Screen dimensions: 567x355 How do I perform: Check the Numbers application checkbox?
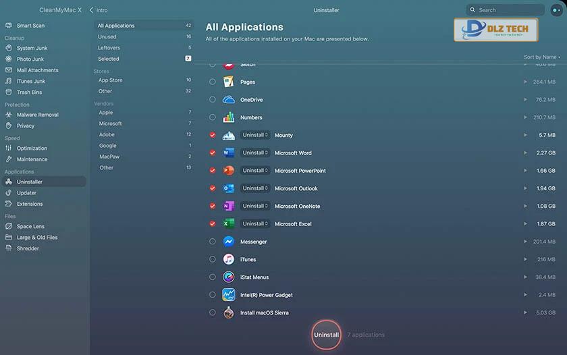coord(213,117)
